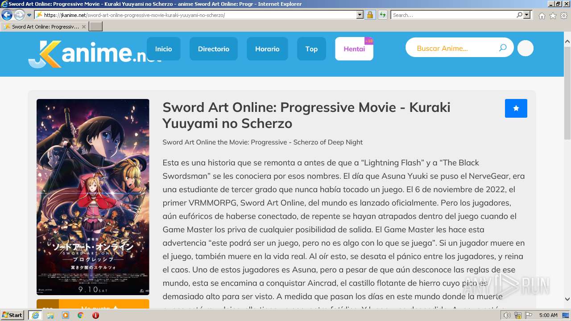Open the File Explorer taskbar icon
571x321 pixels.
[50, 315]
